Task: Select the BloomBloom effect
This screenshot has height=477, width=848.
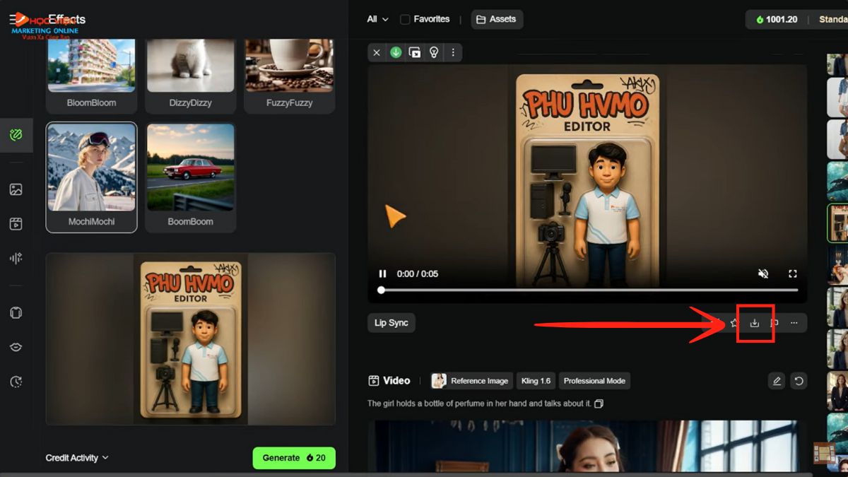Action: [92, 76]
